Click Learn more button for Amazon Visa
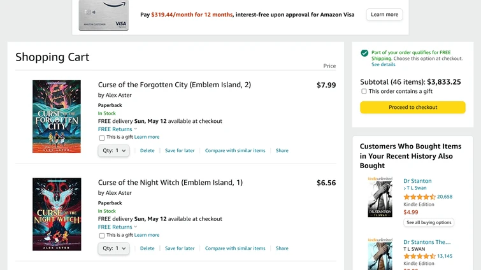This screenshot has height=270, width=481. 384,15
